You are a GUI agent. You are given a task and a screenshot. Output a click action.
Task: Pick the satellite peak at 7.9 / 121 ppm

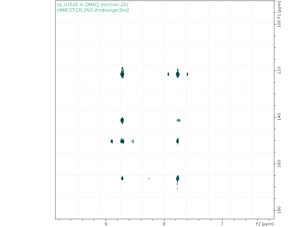pos(168,74)
